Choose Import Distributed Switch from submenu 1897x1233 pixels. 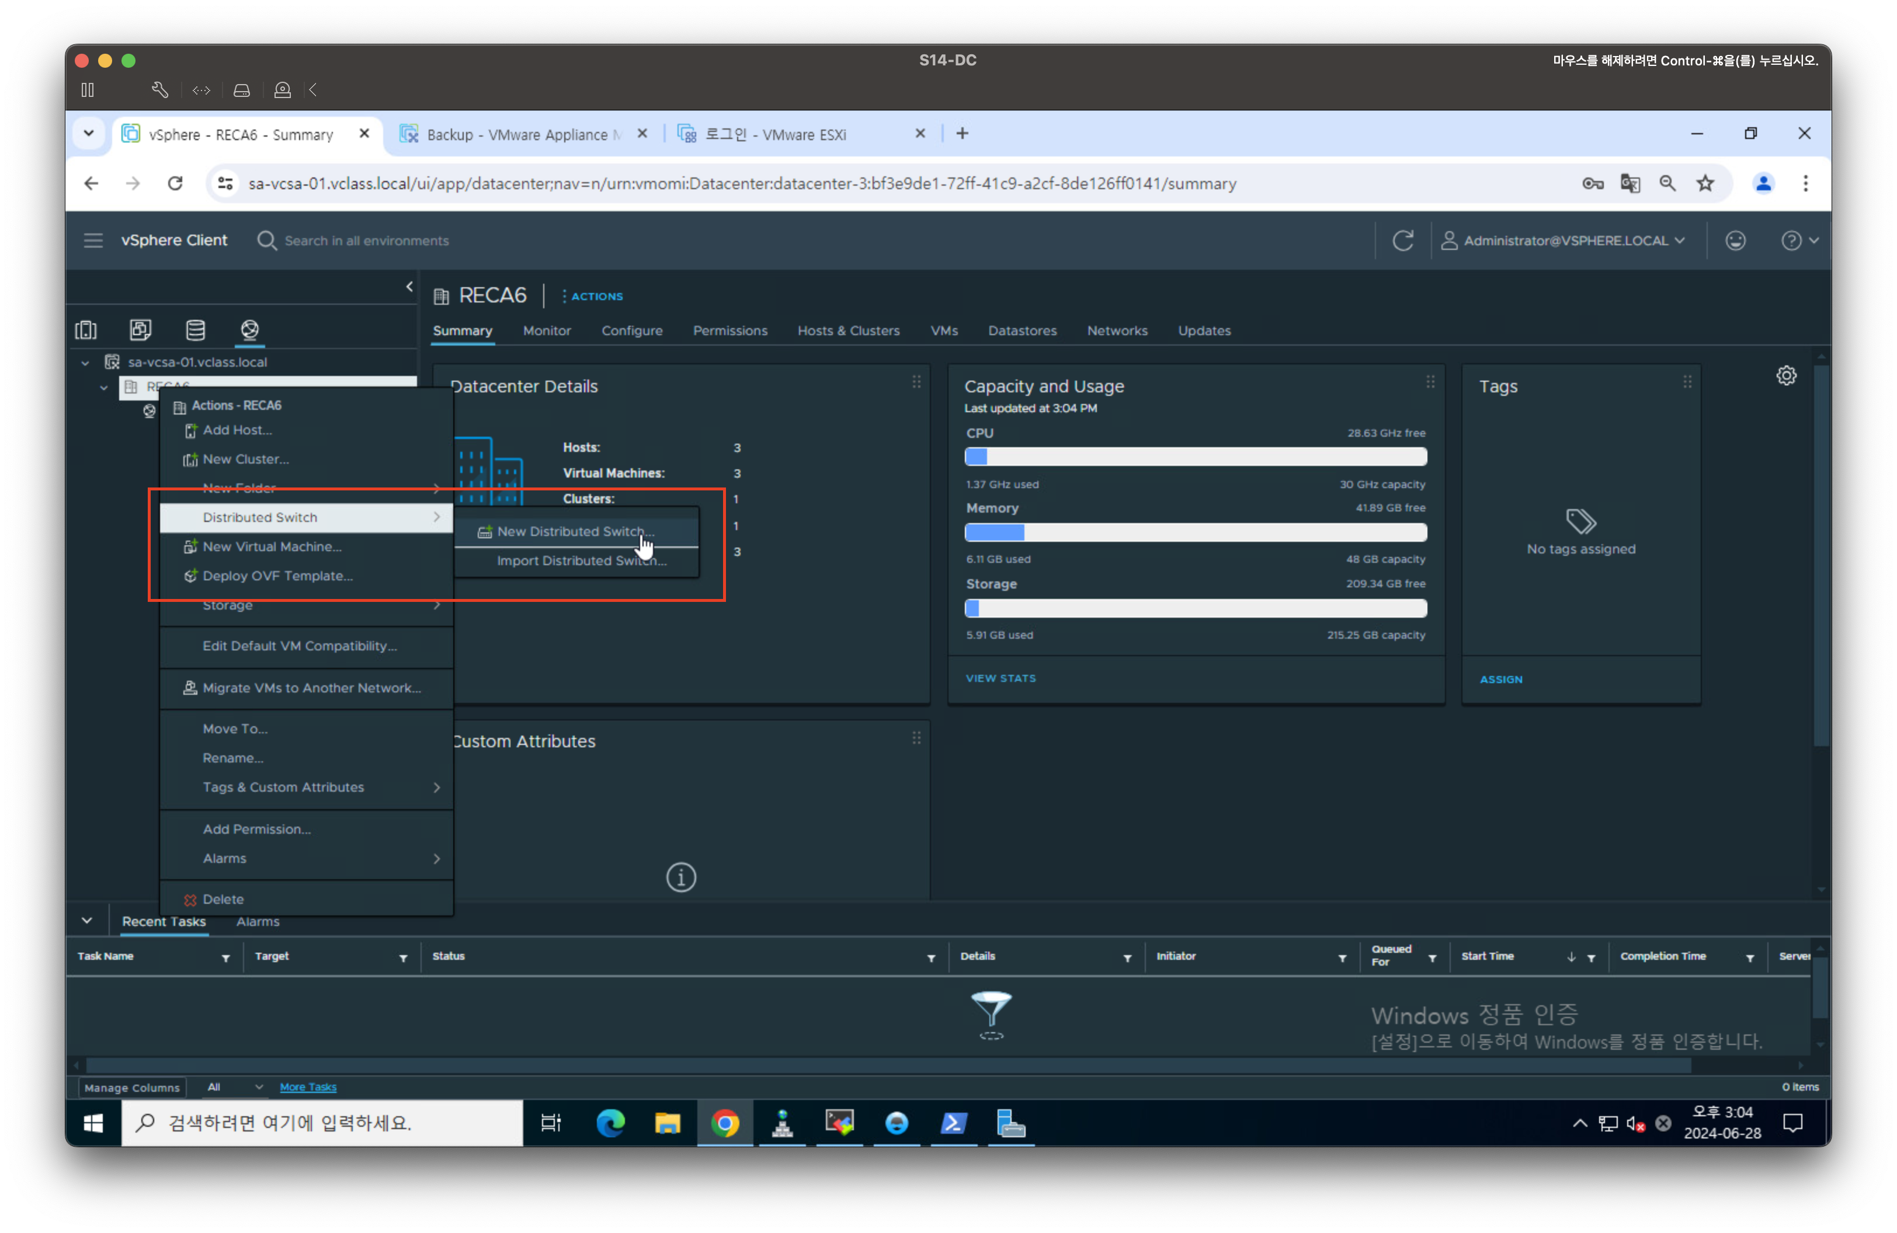tap(581, 560)
